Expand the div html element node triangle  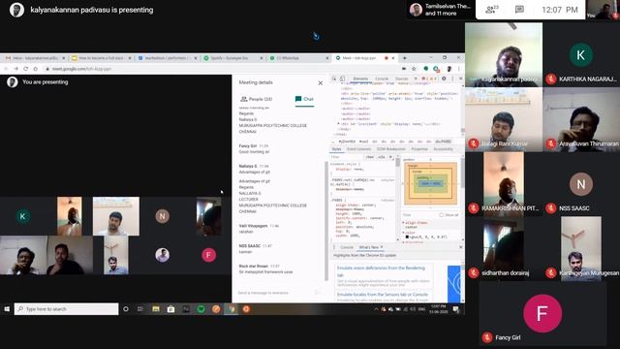338,124
